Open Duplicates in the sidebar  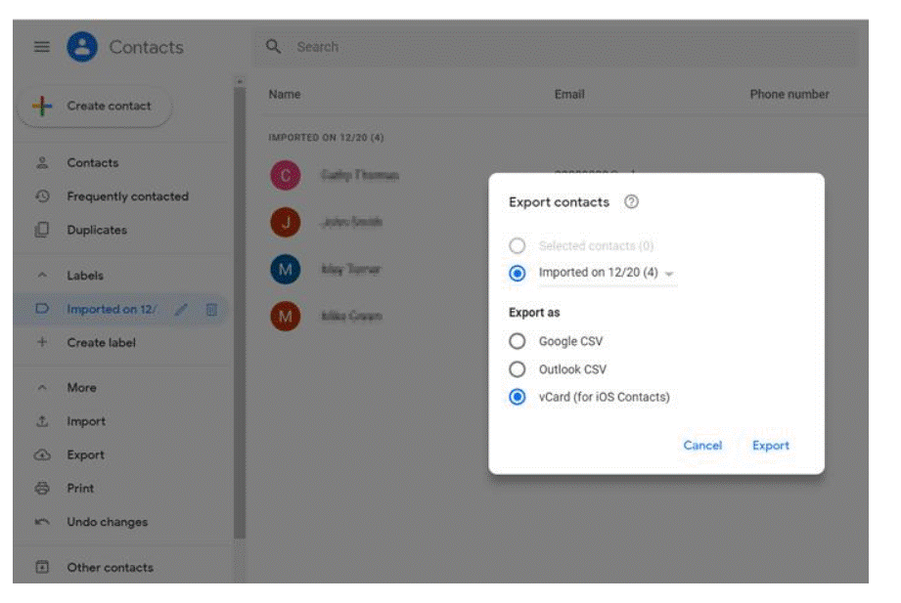click(x=97, y=230)
